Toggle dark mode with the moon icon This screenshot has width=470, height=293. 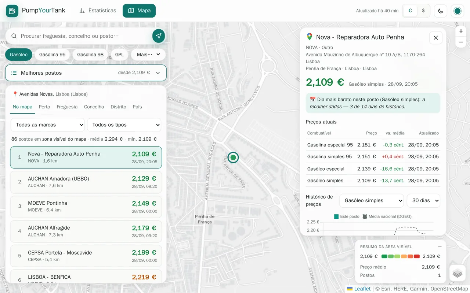[441, 11]
